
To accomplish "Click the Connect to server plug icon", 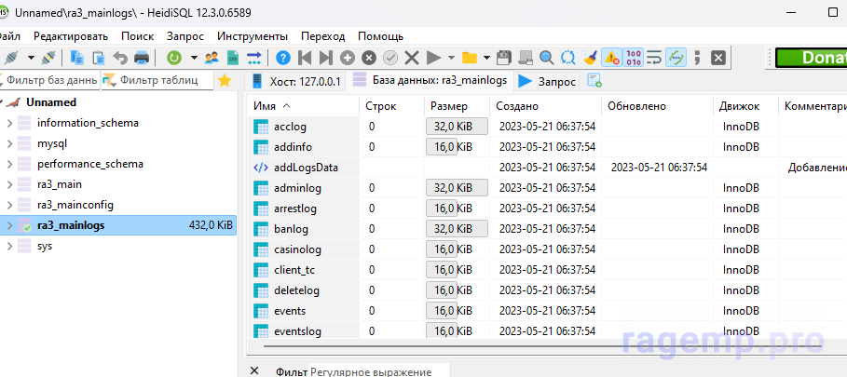I will click(x=12, y=57).
